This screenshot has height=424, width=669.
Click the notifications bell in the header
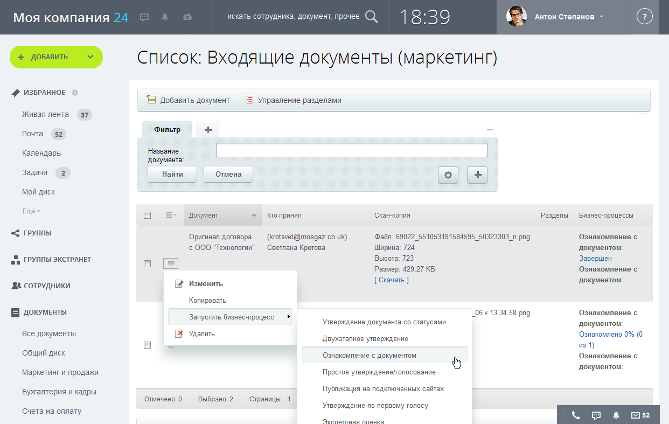165,17
